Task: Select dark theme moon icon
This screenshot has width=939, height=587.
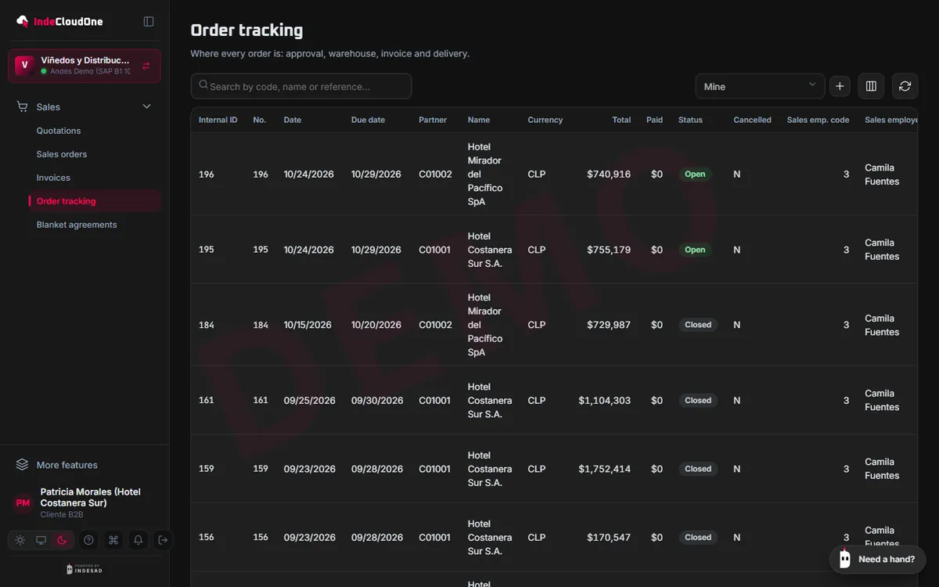Action: (62, 540)
